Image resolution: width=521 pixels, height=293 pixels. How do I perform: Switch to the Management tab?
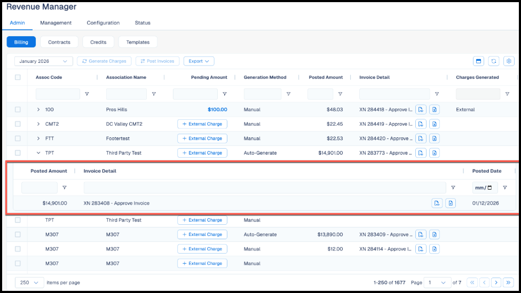pyautogui.click(x=56, y=23)
